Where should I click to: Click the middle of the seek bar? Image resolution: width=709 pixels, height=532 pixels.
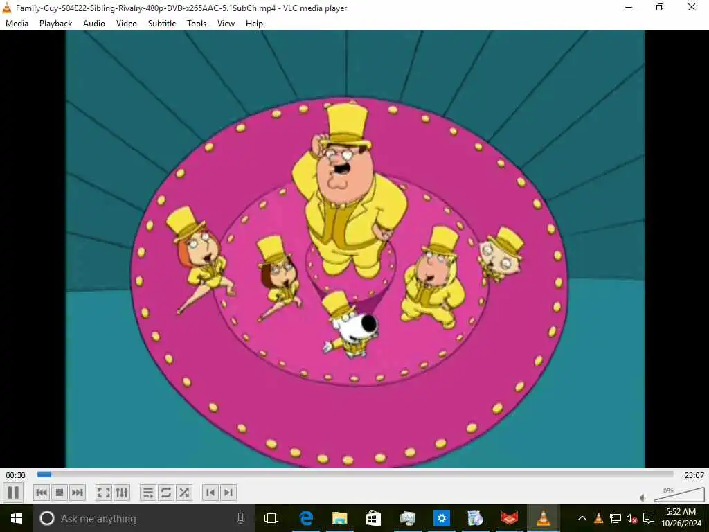(355, 475)
